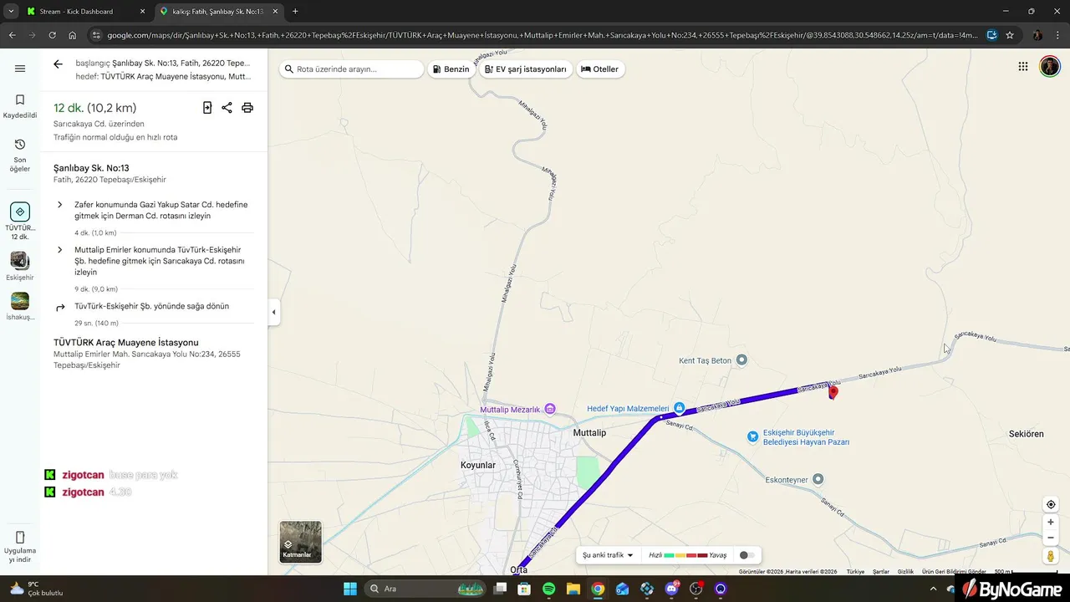This screenshot has height=602, width=1070.
Task: Open the tab search dropdown arrow
Action: [x=10, y=12]
